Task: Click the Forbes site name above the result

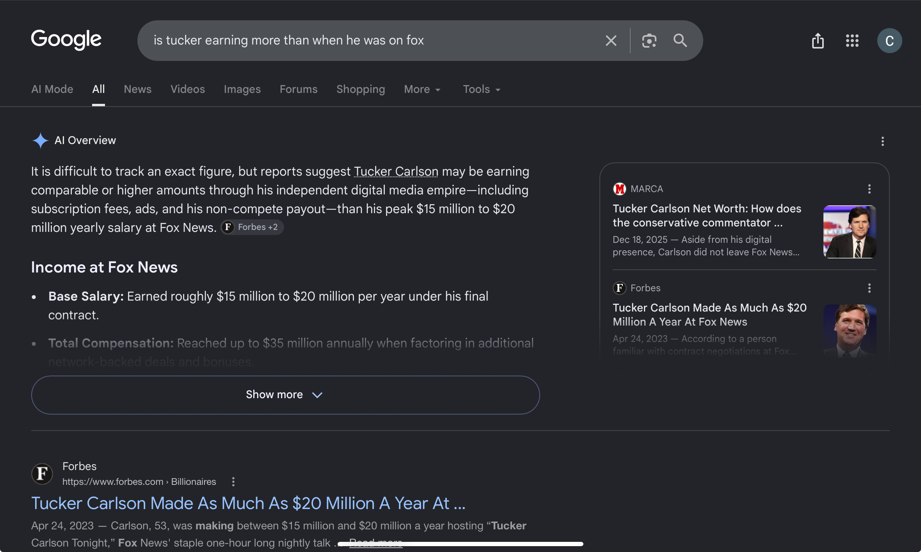Action: pos(79,466)
